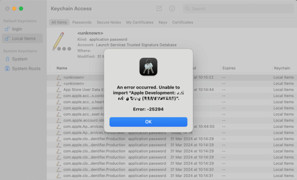
Task: Click the Error: -25294 text in dialog
Action: click(x=148, y=109)
